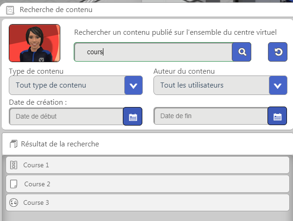Open the start date calendar picker
293x221 pixels.
coord(133,116)
